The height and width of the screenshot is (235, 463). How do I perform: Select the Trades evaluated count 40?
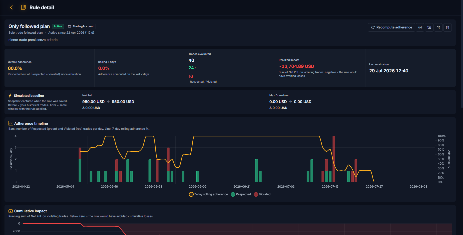click(x=191, y=60)
